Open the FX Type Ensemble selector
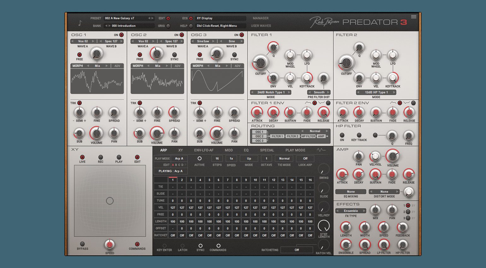The image size is (486, 268). coord(351,211)
